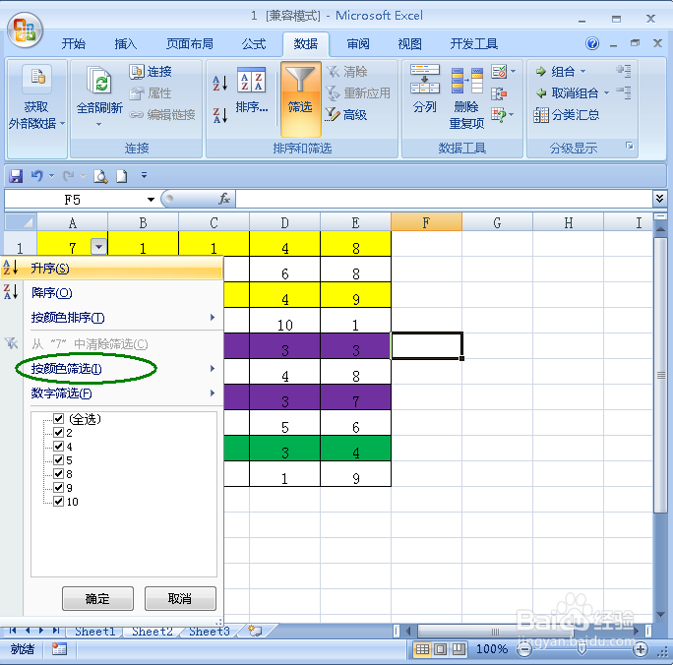
Task: Click the Sort Descending Z-A ribbon icon
Action: pyautogui.click(x=219, y=115)
